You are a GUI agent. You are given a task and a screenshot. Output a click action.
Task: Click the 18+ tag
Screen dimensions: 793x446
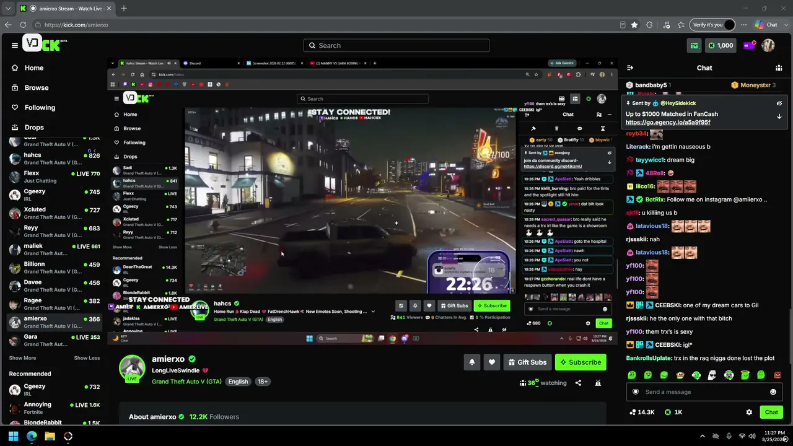tap(263, 382)
